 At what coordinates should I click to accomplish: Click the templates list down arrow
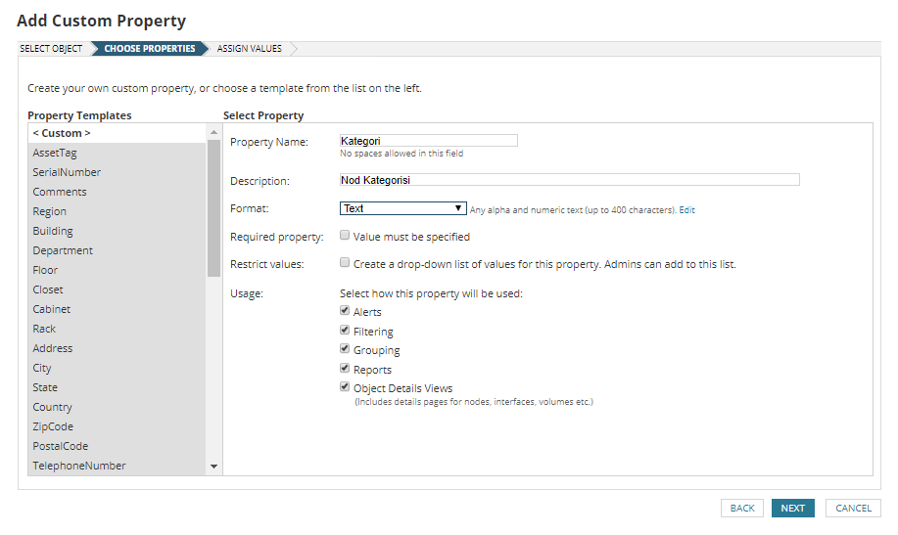click(213, 467)
